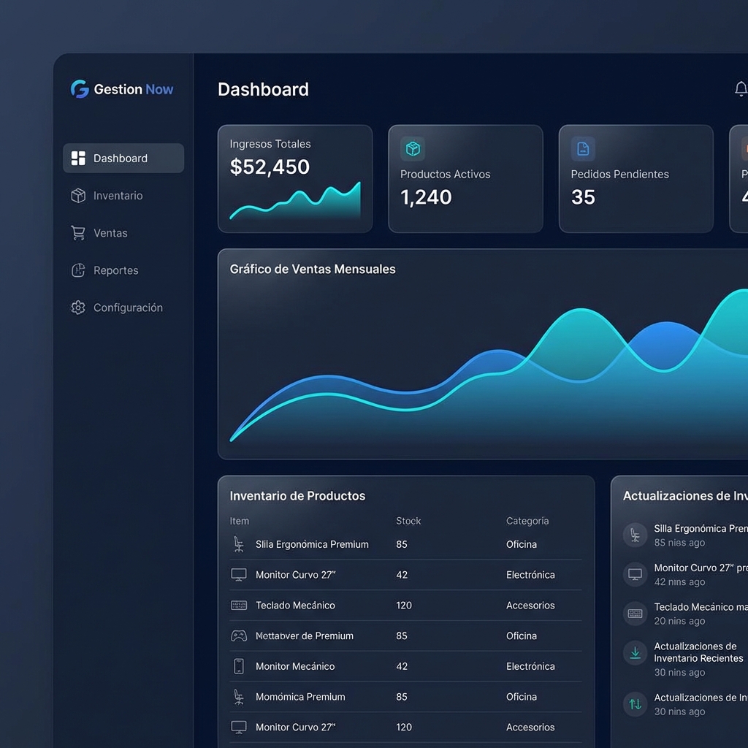Click the Stock column header

pos(408,521)
